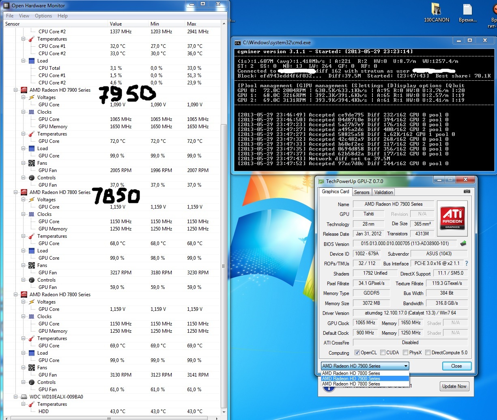Click the WDC WD10EALX hard drive icon

[x=24, y=396]
